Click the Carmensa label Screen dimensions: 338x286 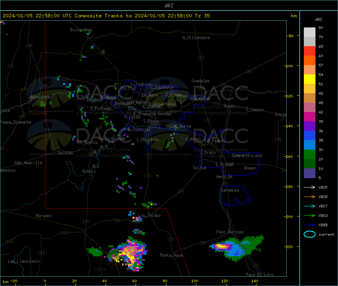(x=230, y=190)
